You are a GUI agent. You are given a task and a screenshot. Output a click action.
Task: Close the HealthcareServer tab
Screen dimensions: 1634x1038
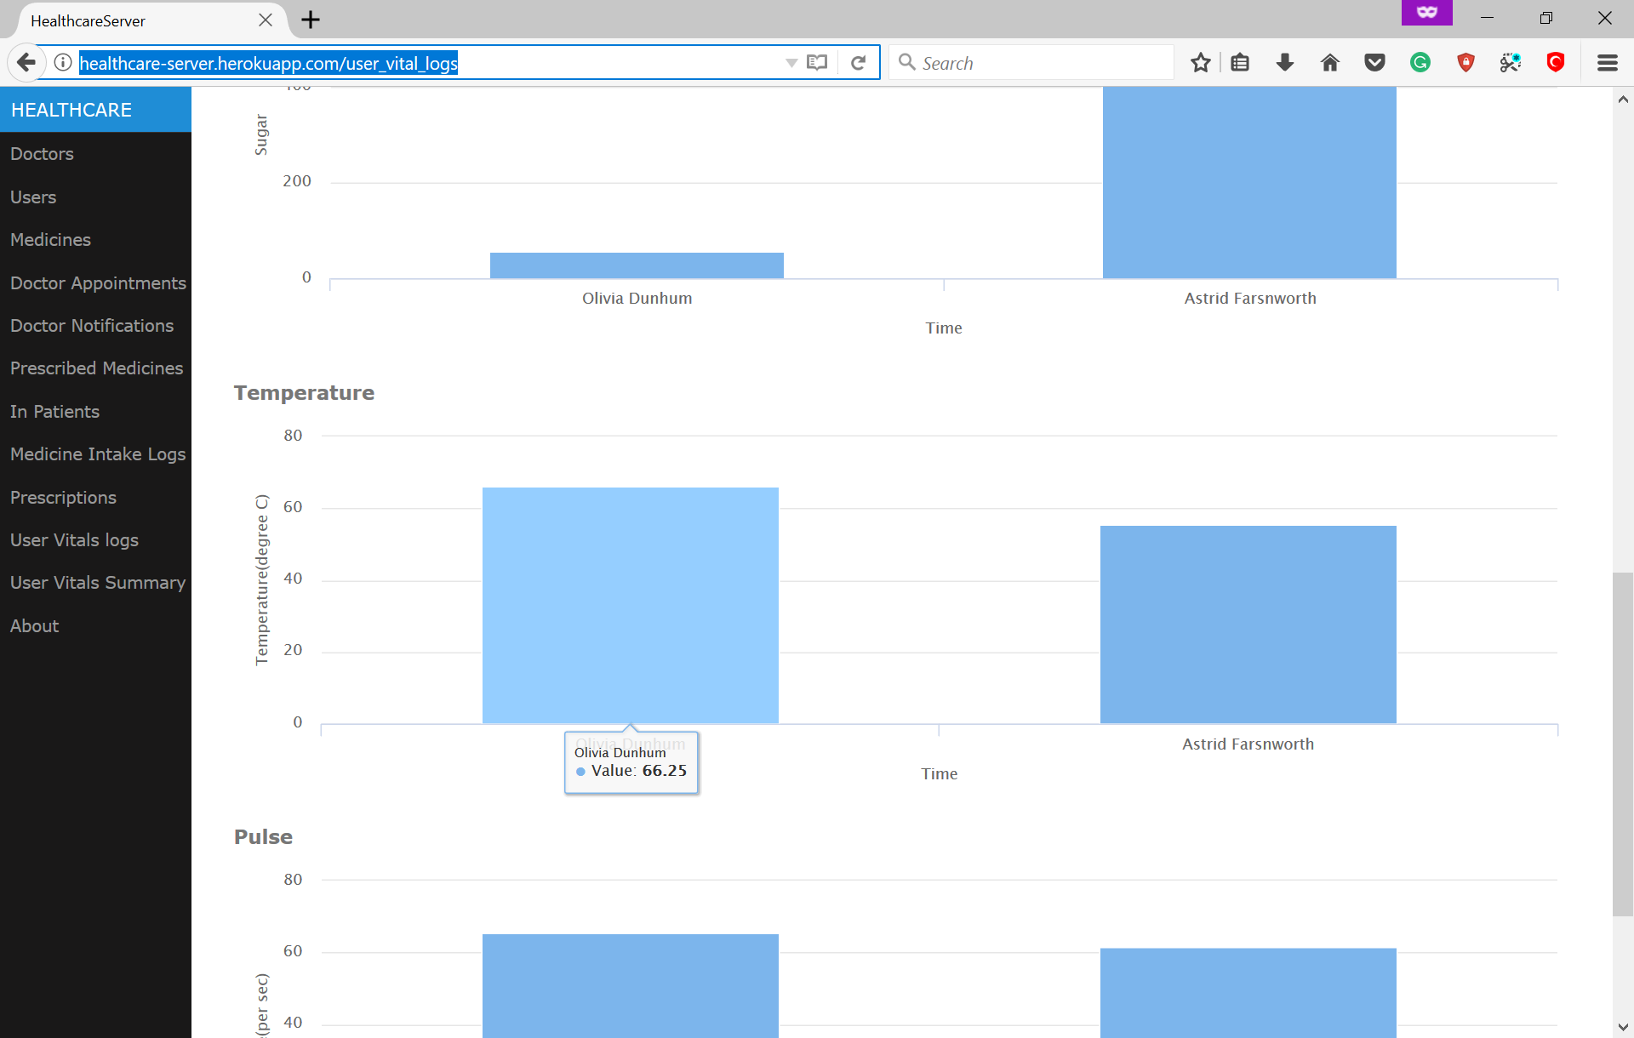click(x=266, y=20)
